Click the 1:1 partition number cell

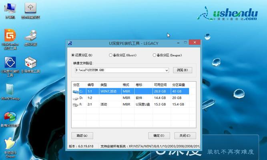pos(92,91)
